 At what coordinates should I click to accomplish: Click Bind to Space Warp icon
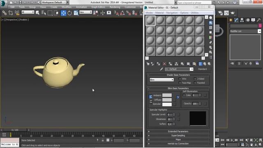[17, 13]
